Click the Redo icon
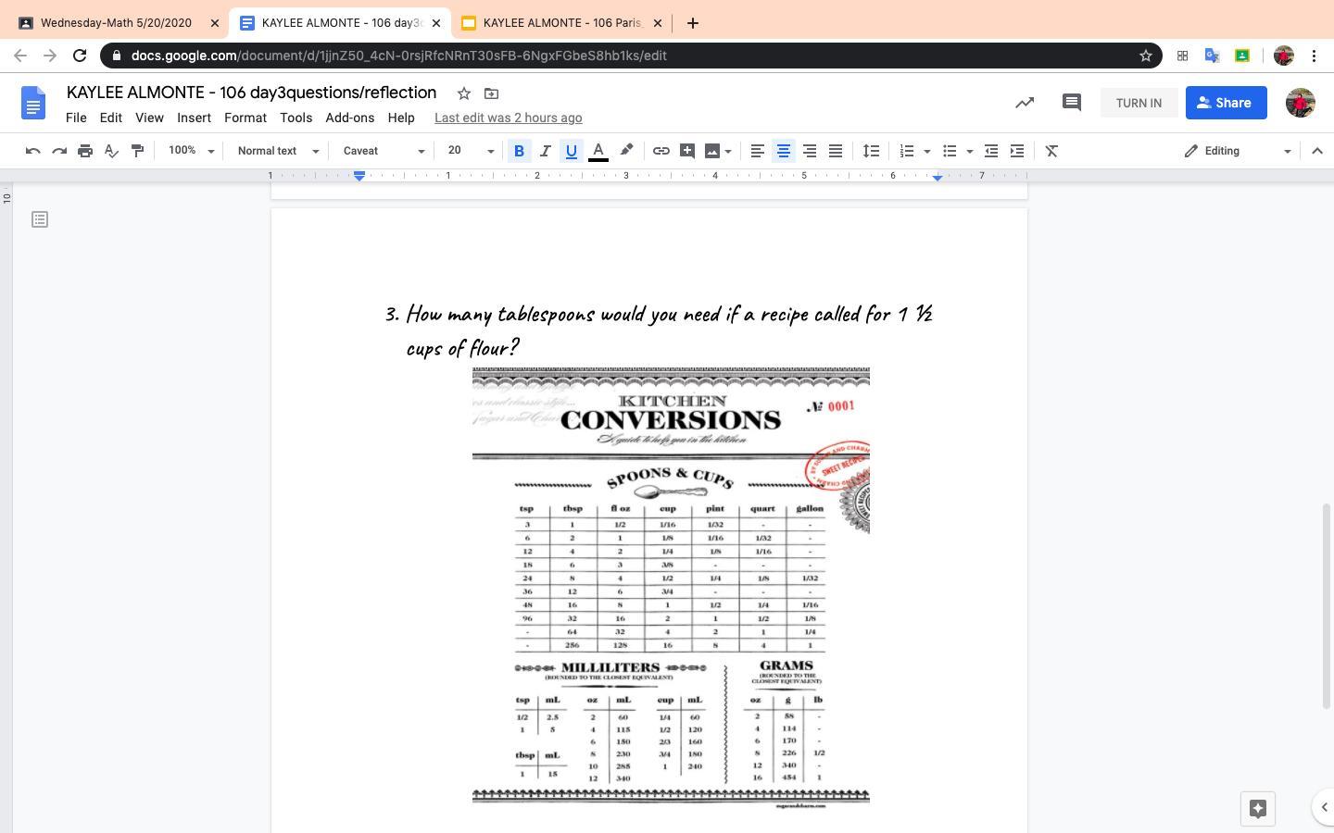Viewport: 1334px width, 833px height. 59,151
